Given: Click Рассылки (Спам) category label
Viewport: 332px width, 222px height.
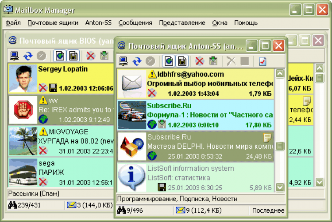Looking at the screenshot, I should click(x=34, y=193).
